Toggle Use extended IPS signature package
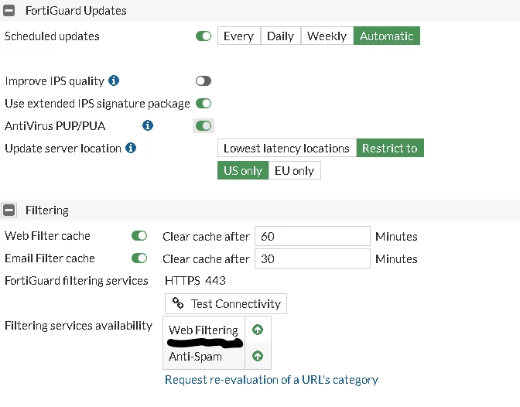This screenshot has height=407, width=520. pyautogui.click(x=204, y=103)
